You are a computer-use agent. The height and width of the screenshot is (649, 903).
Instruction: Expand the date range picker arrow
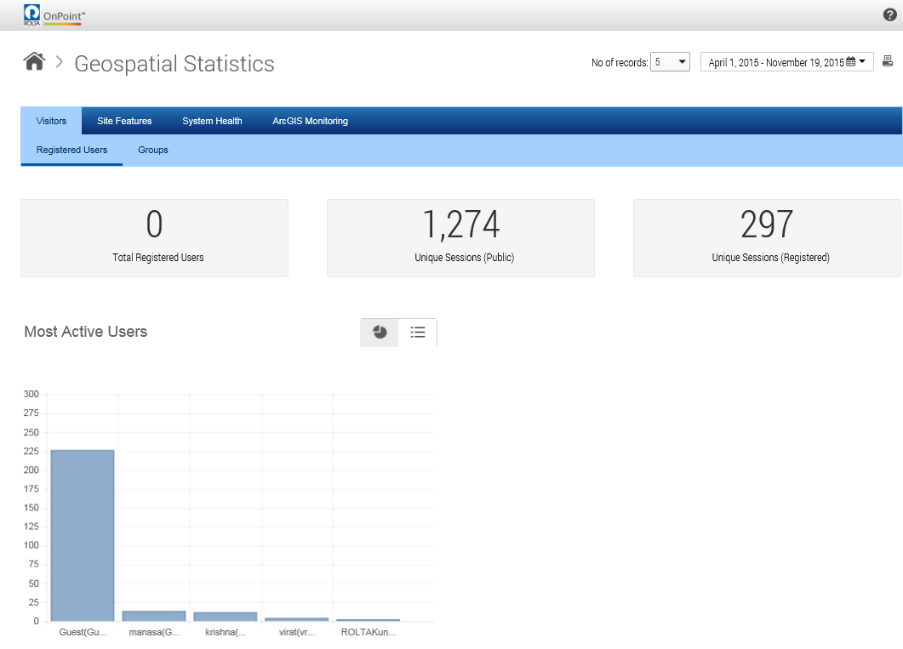click(x=862, y=62)
